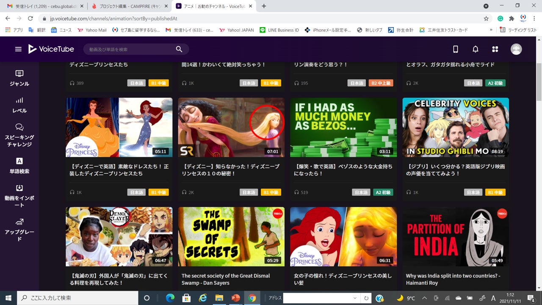Image resolution: width=542 pixels, height=305 pixels.
Task: Open ジャンル in the sidebar
Action: point(19,78)
